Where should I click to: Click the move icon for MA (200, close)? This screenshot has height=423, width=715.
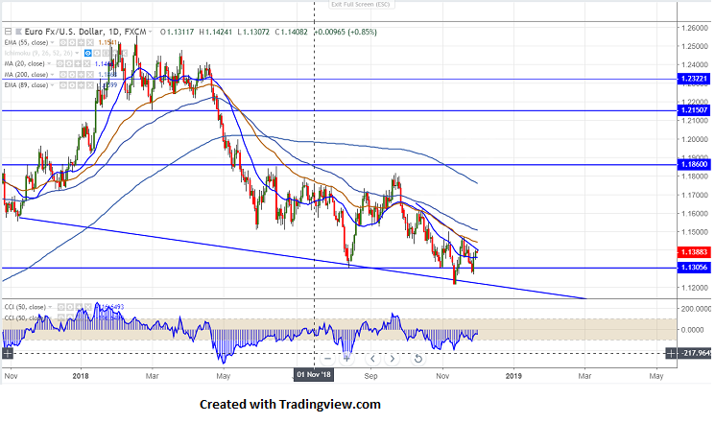click(82, 74)
